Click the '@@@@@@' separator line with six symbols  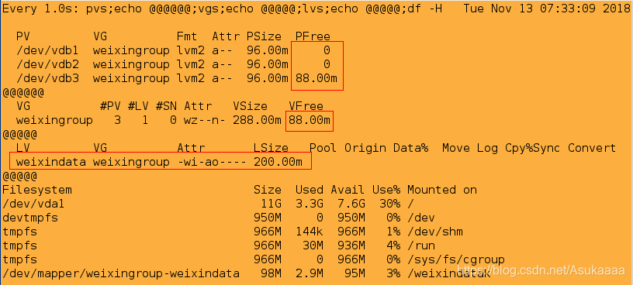23,93
